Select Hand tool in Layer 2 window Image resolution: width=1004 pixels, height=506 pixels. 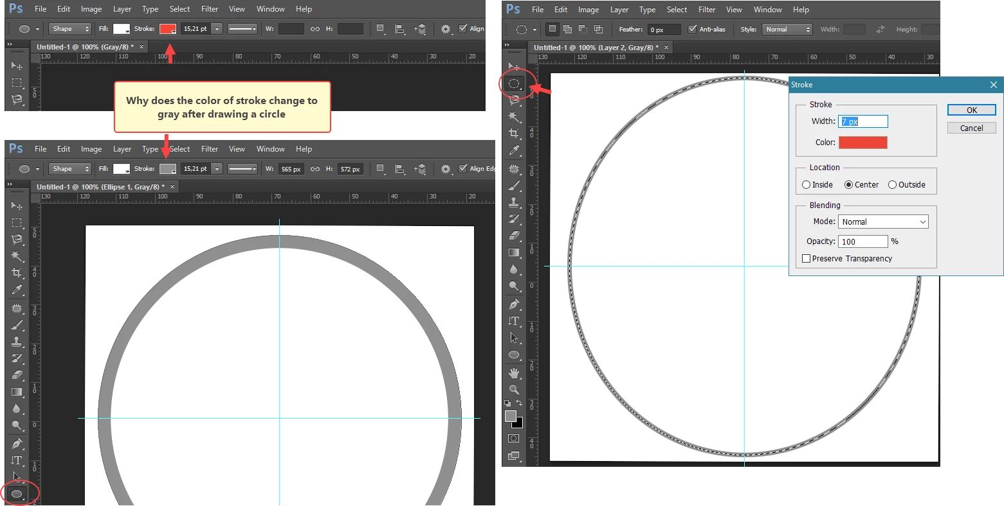[x=514, y=373]
